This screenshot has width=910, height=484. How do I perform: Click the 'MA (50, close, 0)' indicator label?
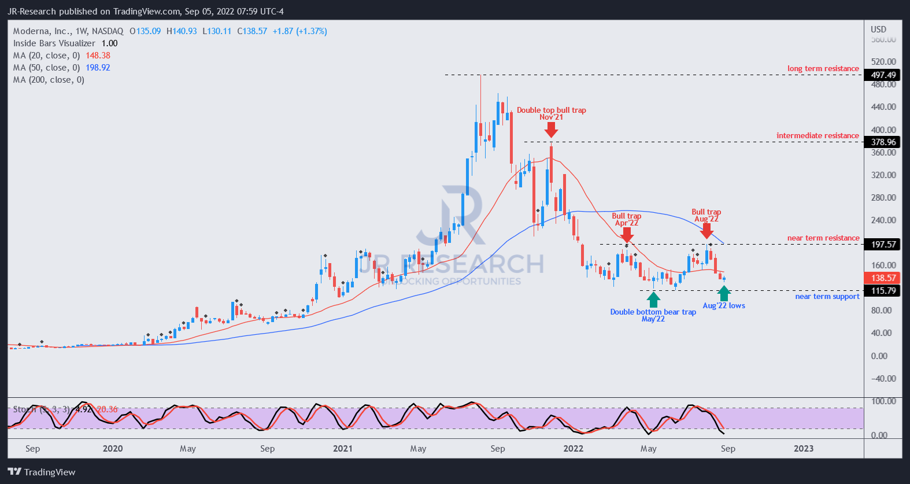pyautogui.click(x=46, y=68)
